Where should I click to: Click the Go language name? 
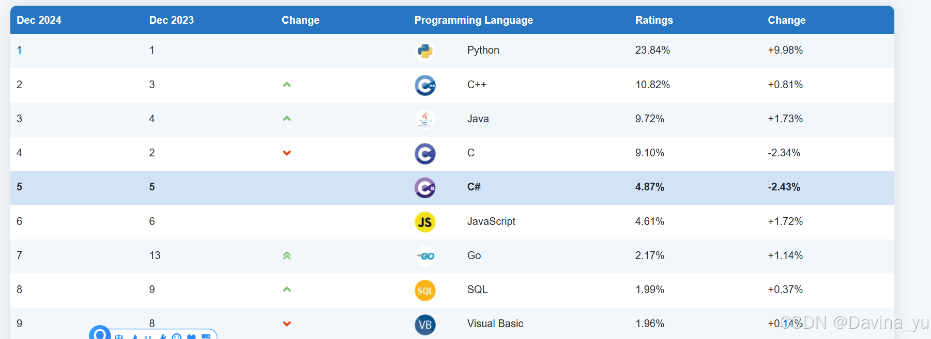click(474, 255)
